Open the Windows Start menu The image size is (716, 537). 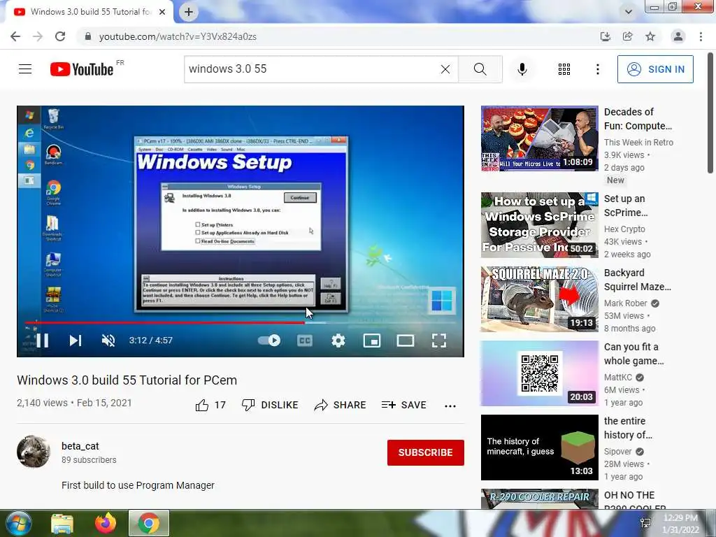[19, 523]
